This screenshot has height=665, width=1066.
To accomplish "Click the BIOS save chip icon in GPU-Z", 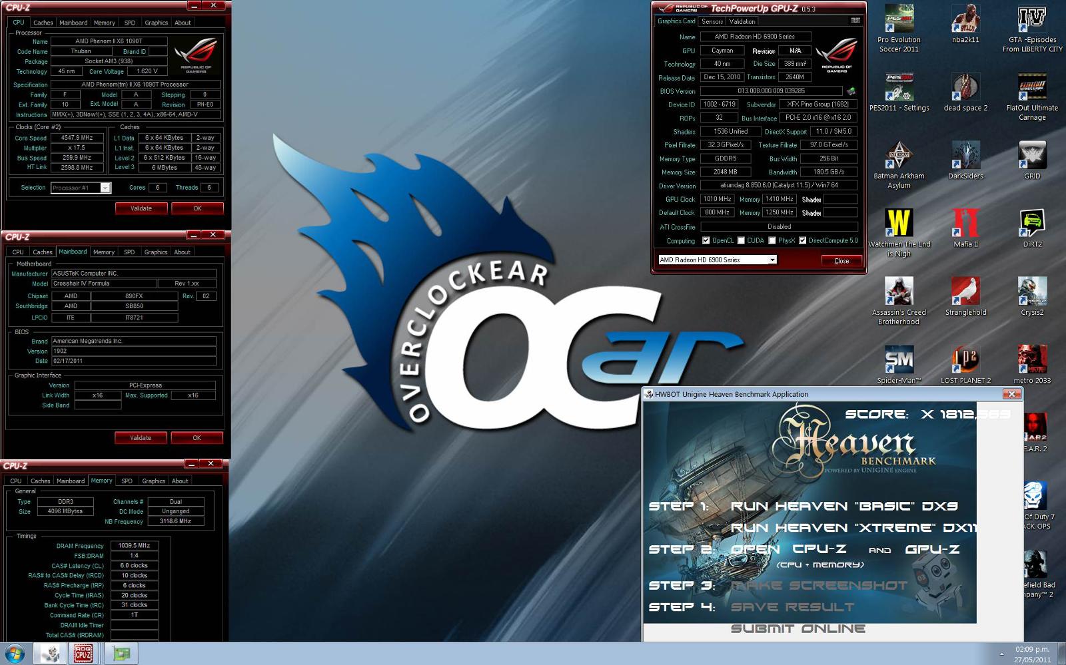I will pyautogui.click(x=851, y=91).
